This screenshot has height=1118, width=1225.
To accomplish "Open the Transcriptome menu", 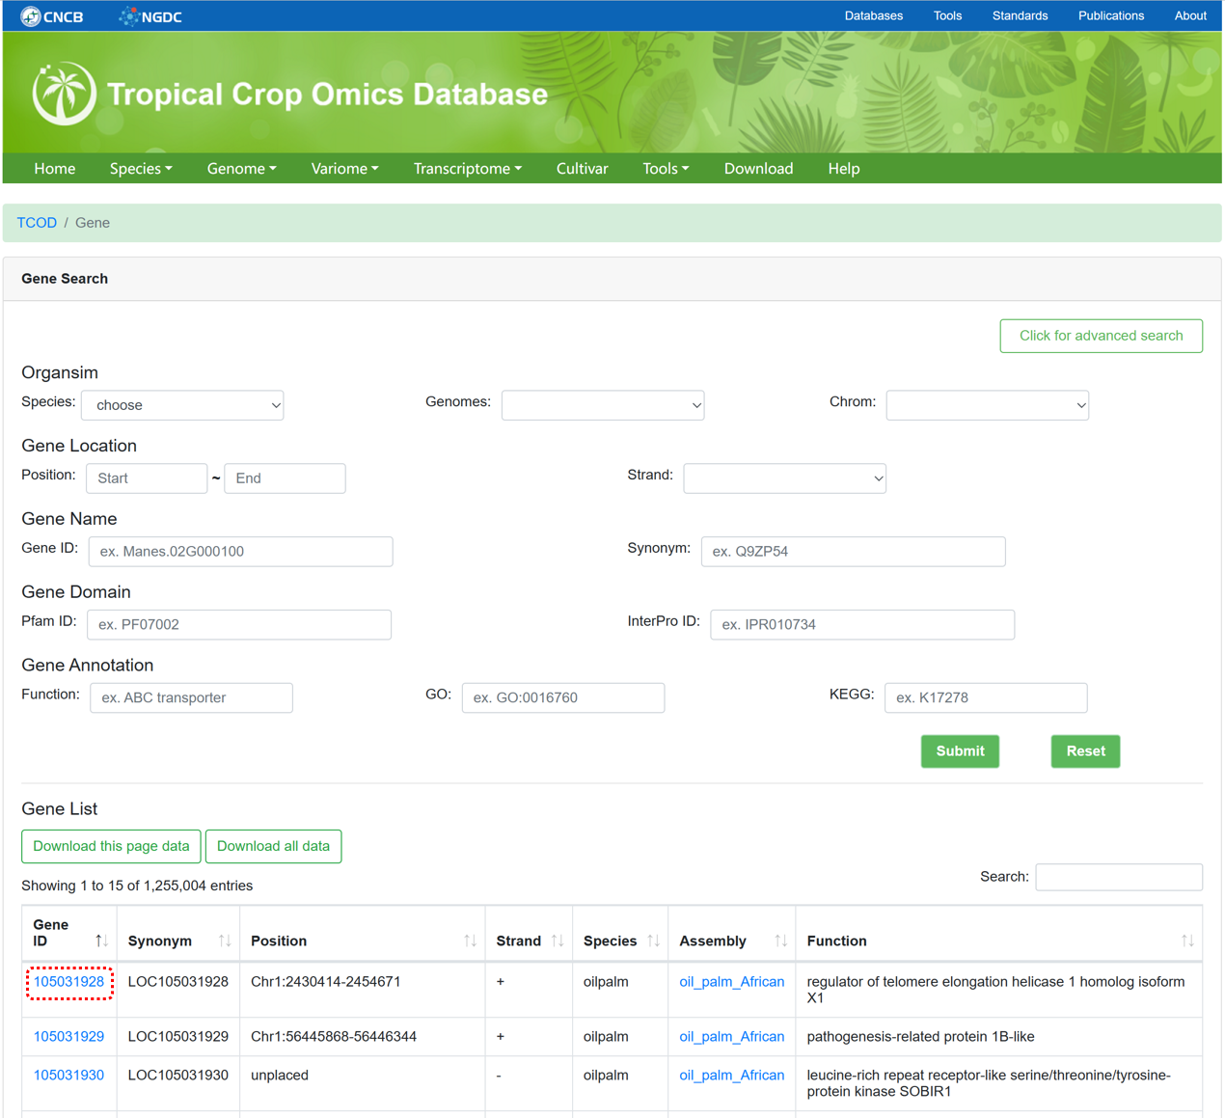I will 467,169.
